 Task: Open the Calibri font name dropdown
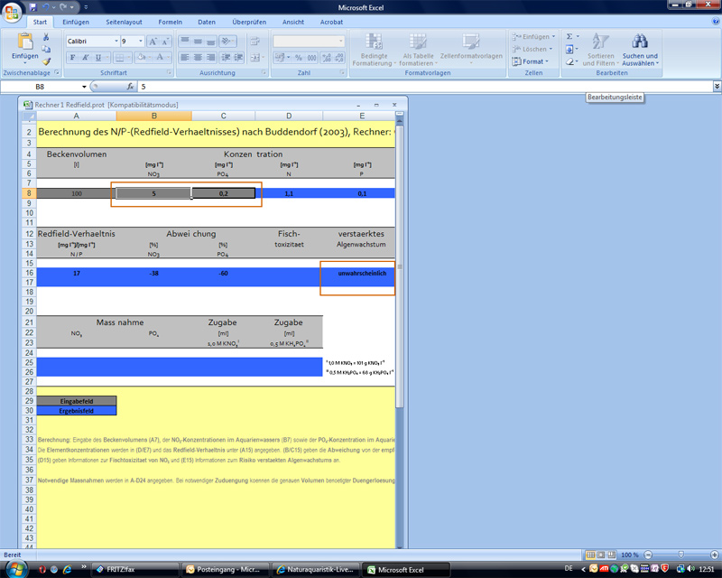point(116,42)
